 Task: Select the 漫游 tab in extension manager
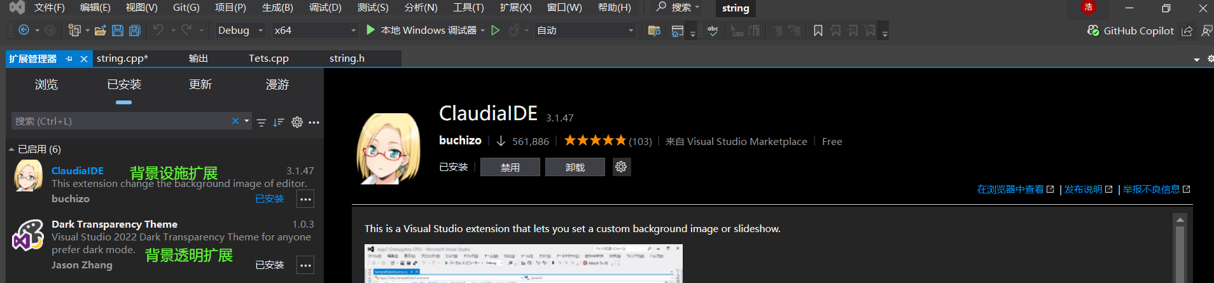(x=277, y=85)
